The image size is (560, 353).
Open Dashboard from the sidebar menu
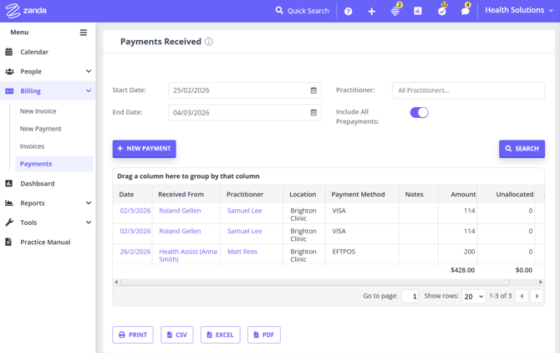coord(38,183)
